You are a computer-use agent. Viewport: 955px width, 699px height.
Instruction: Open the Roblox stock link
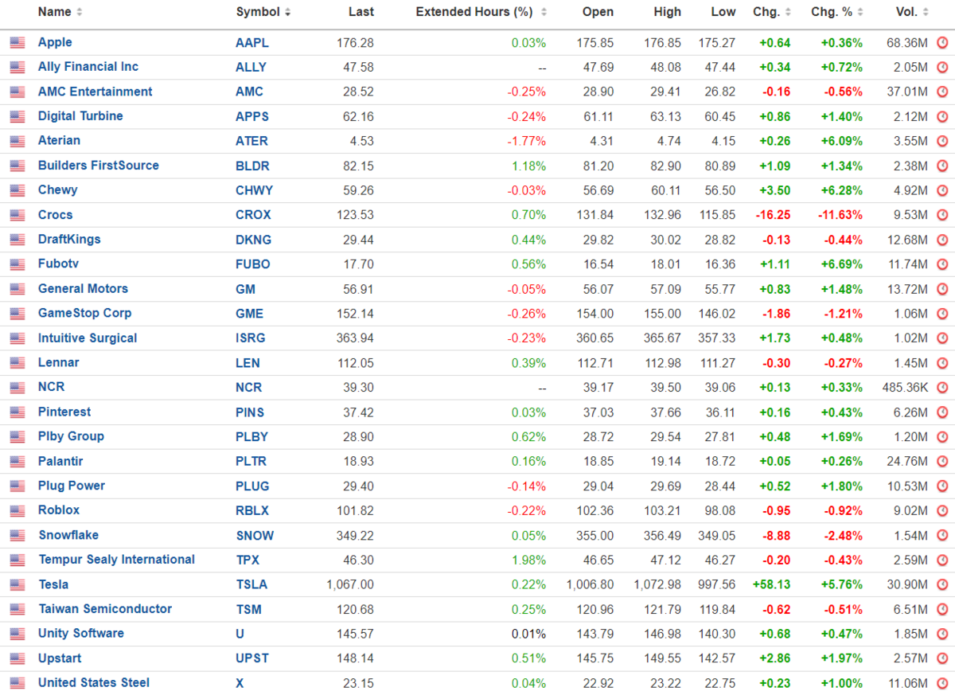click(59, 510)
